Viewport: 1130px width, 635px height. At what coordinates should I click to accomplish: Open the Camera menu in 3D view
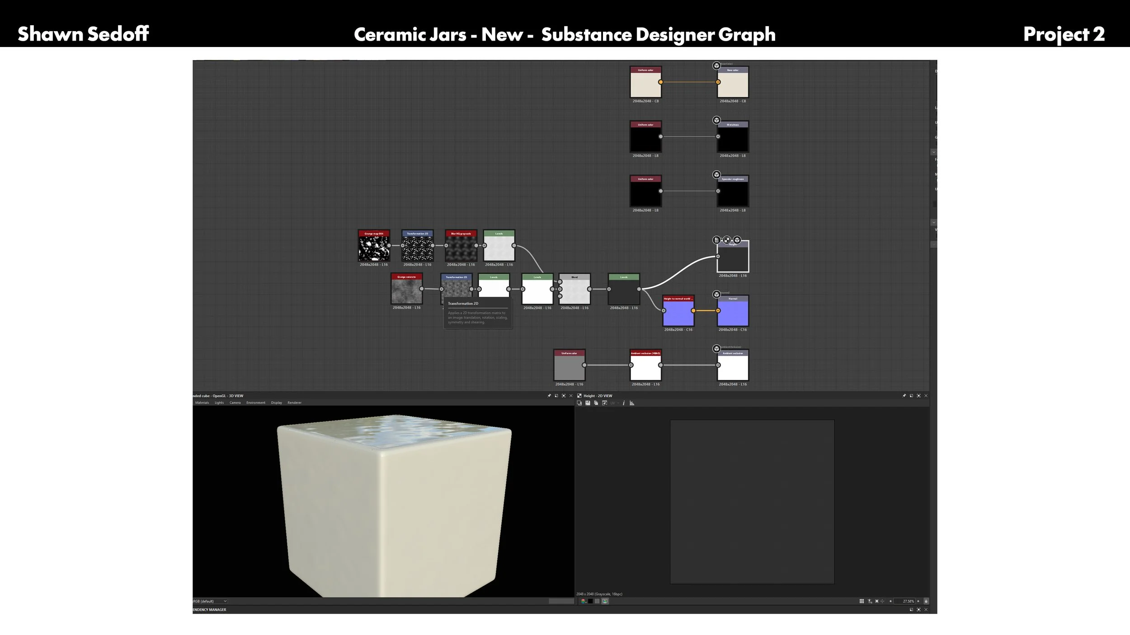(235, 402)
